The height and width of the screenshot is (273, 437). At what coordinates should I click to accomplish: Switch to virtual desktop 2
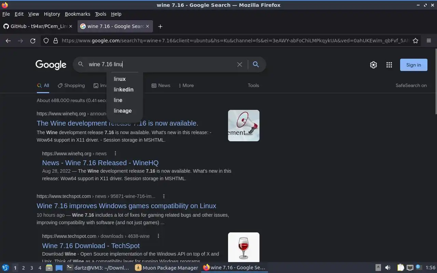pos(23,268)
